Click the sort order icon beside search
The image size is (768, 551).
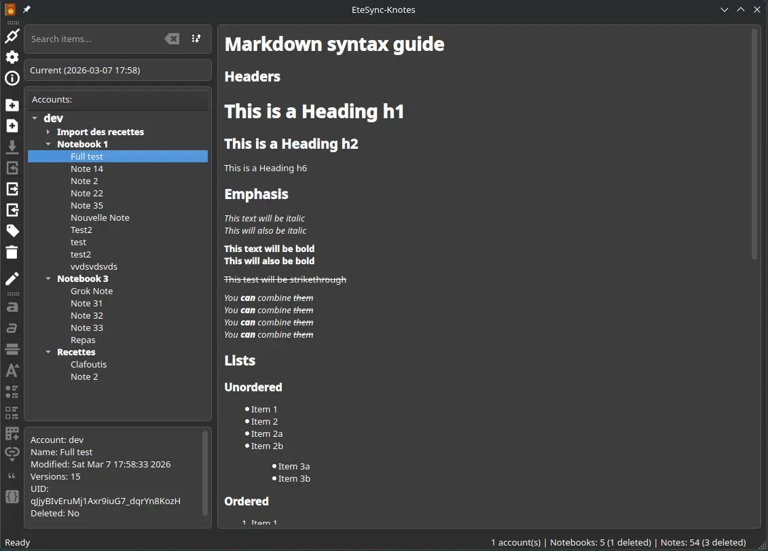point(196,39)
